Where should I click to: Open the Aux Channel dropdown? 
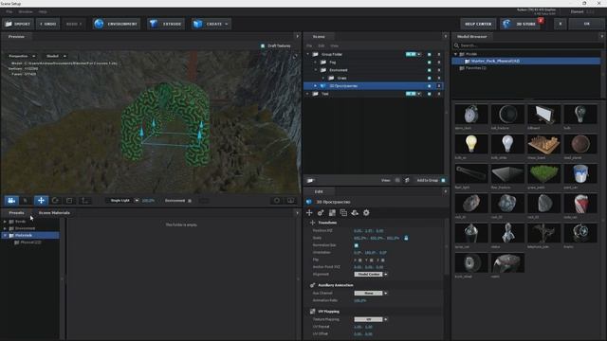click(371, 293)
